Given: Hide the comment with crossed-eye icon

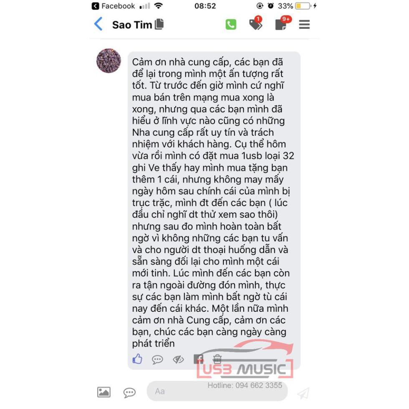Looking at the screenshot, I should (179, 359).
